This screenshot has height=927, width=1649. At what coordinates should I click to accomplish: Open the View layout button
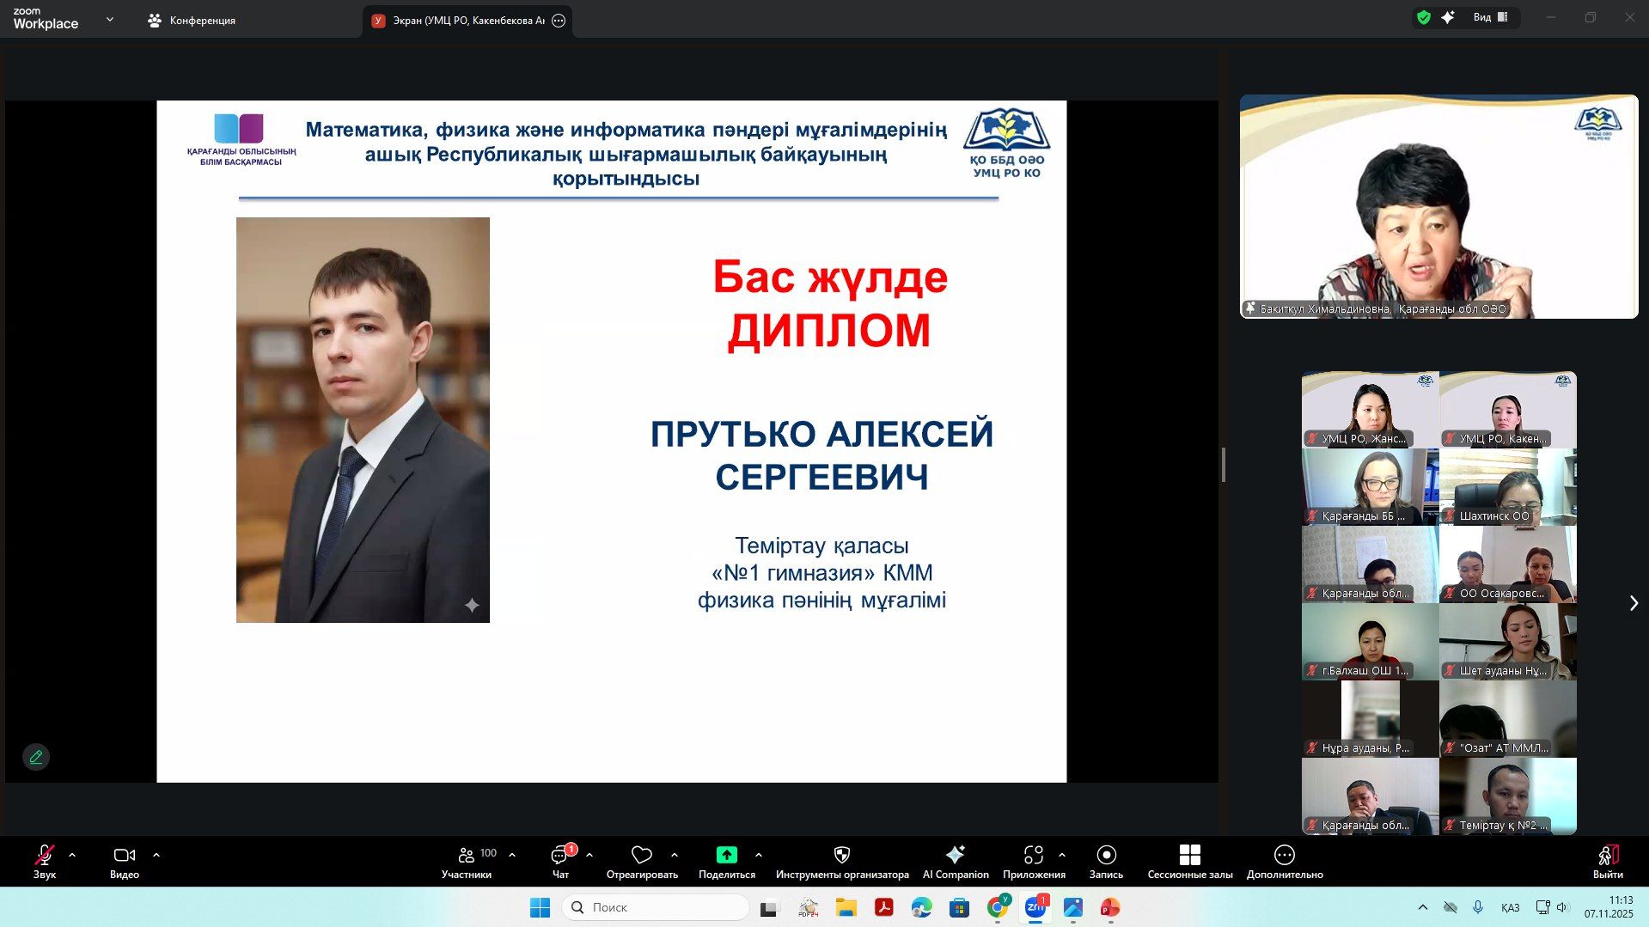1490,17
